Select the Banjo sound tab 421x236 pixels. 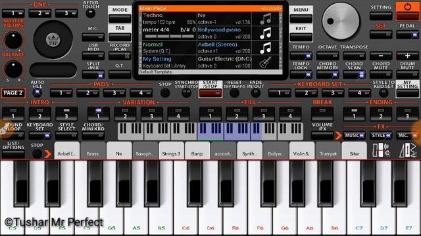[x=197, y=151]
